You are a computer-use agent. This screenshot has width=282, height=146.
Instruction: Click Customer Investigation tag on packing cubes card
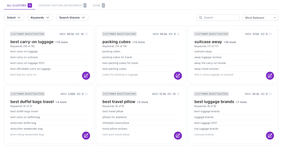(119, 34)
